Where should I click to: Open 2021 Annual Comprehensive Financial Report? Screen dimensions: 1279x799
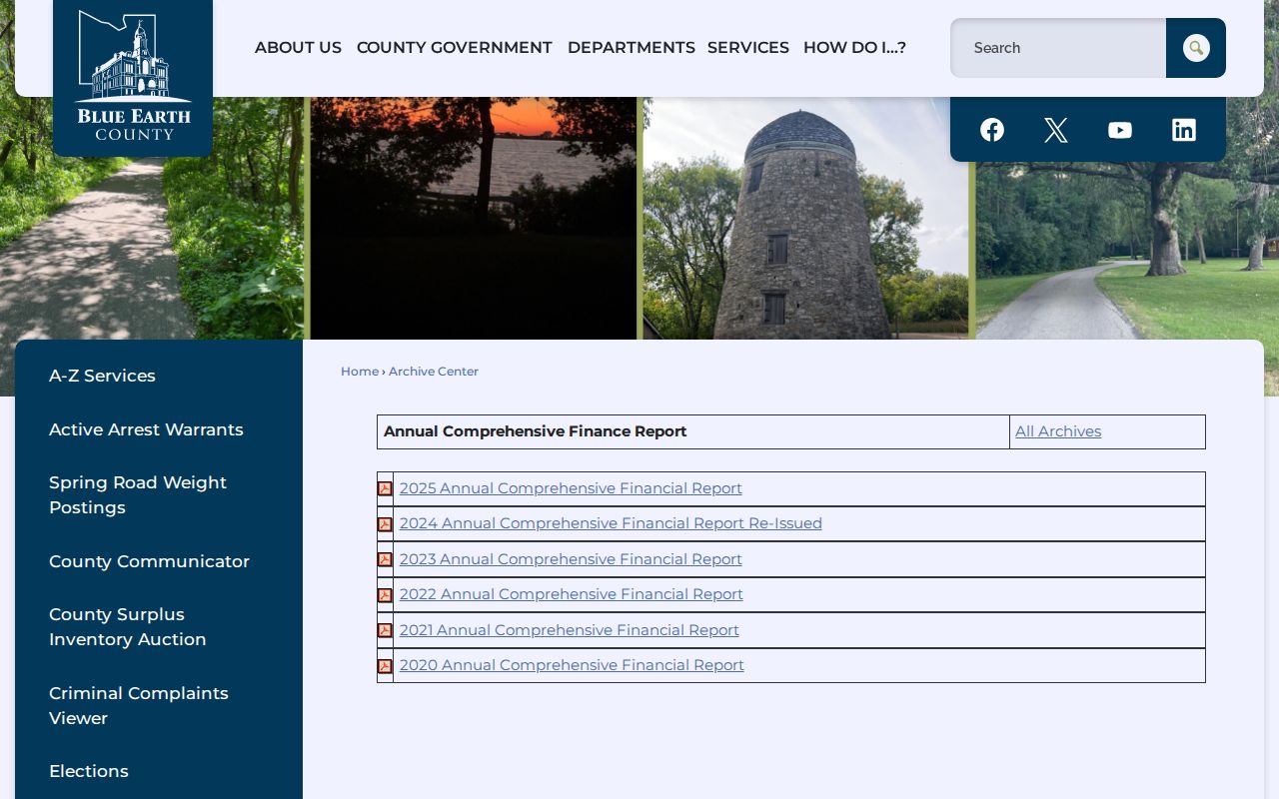click(570, 630)
